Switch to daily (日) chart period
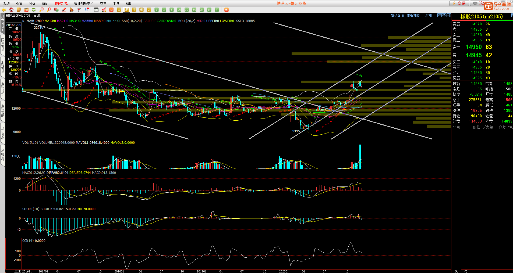Image resolution: width=513 pixels, height=273 pixels. (x=119, y=10)
